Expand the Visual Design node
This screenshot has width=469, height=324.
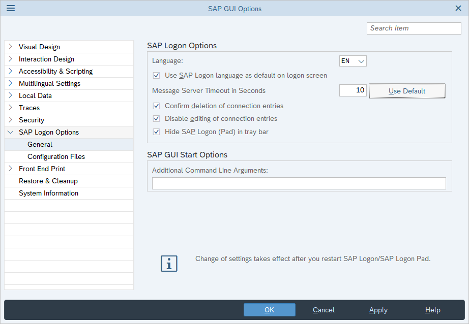(x=11, y=47)
